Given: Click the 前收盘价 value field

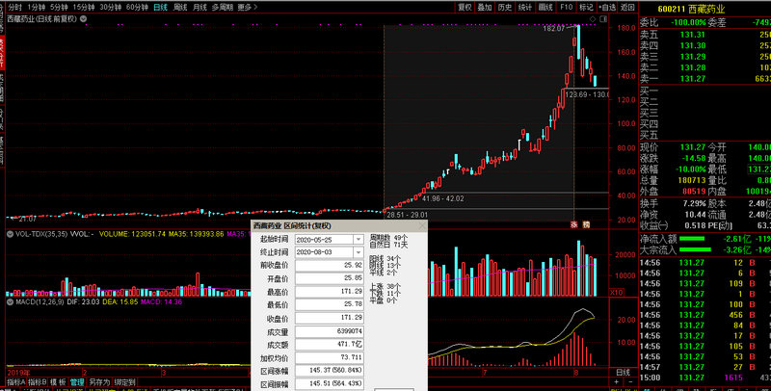Looking at the screenshot, I should pyautogui.click(x=330, y=264).
